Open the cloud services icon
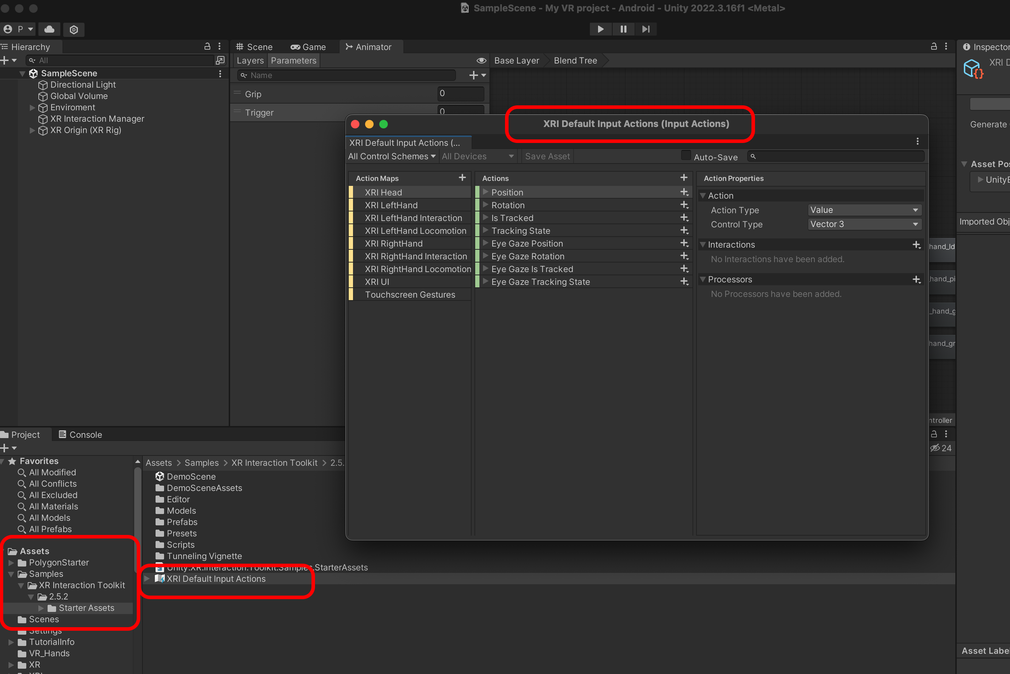Image resolution: width=1010 pixels, height=674 pixels. click(x=49, y=29)
